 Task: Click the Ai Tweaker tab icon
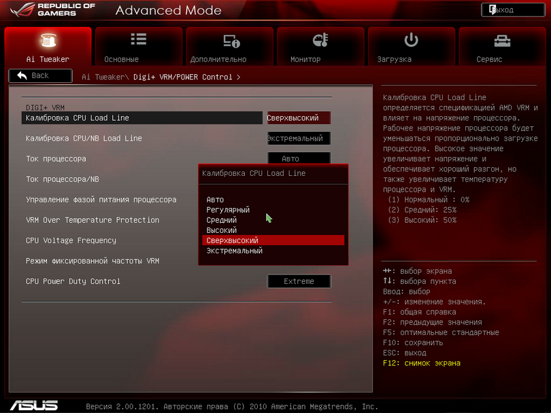coord(48,41)
